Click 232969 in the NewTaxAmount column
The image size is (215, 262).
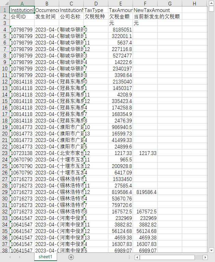(x=145, y=218)
